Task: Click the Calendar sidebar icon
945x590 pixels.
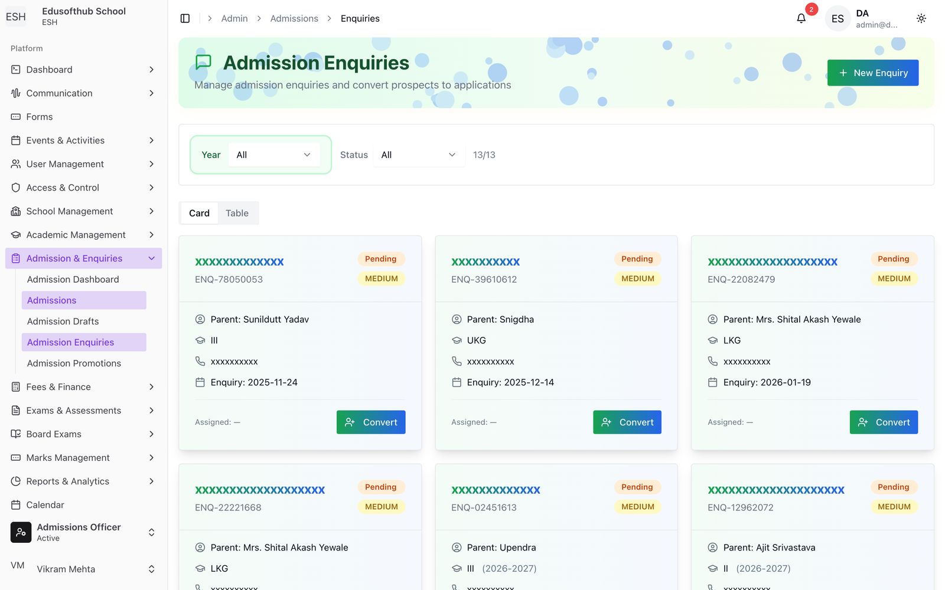Action: click(16, 505)
